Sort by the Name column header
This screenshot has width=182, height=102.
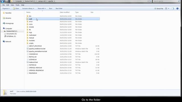[x=28, y=12]
